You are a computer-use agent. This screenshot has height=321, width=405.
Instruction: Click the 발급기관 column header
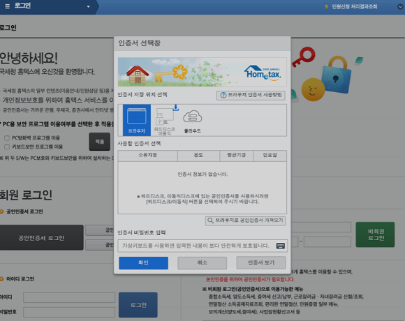click(x=237, y=156)
